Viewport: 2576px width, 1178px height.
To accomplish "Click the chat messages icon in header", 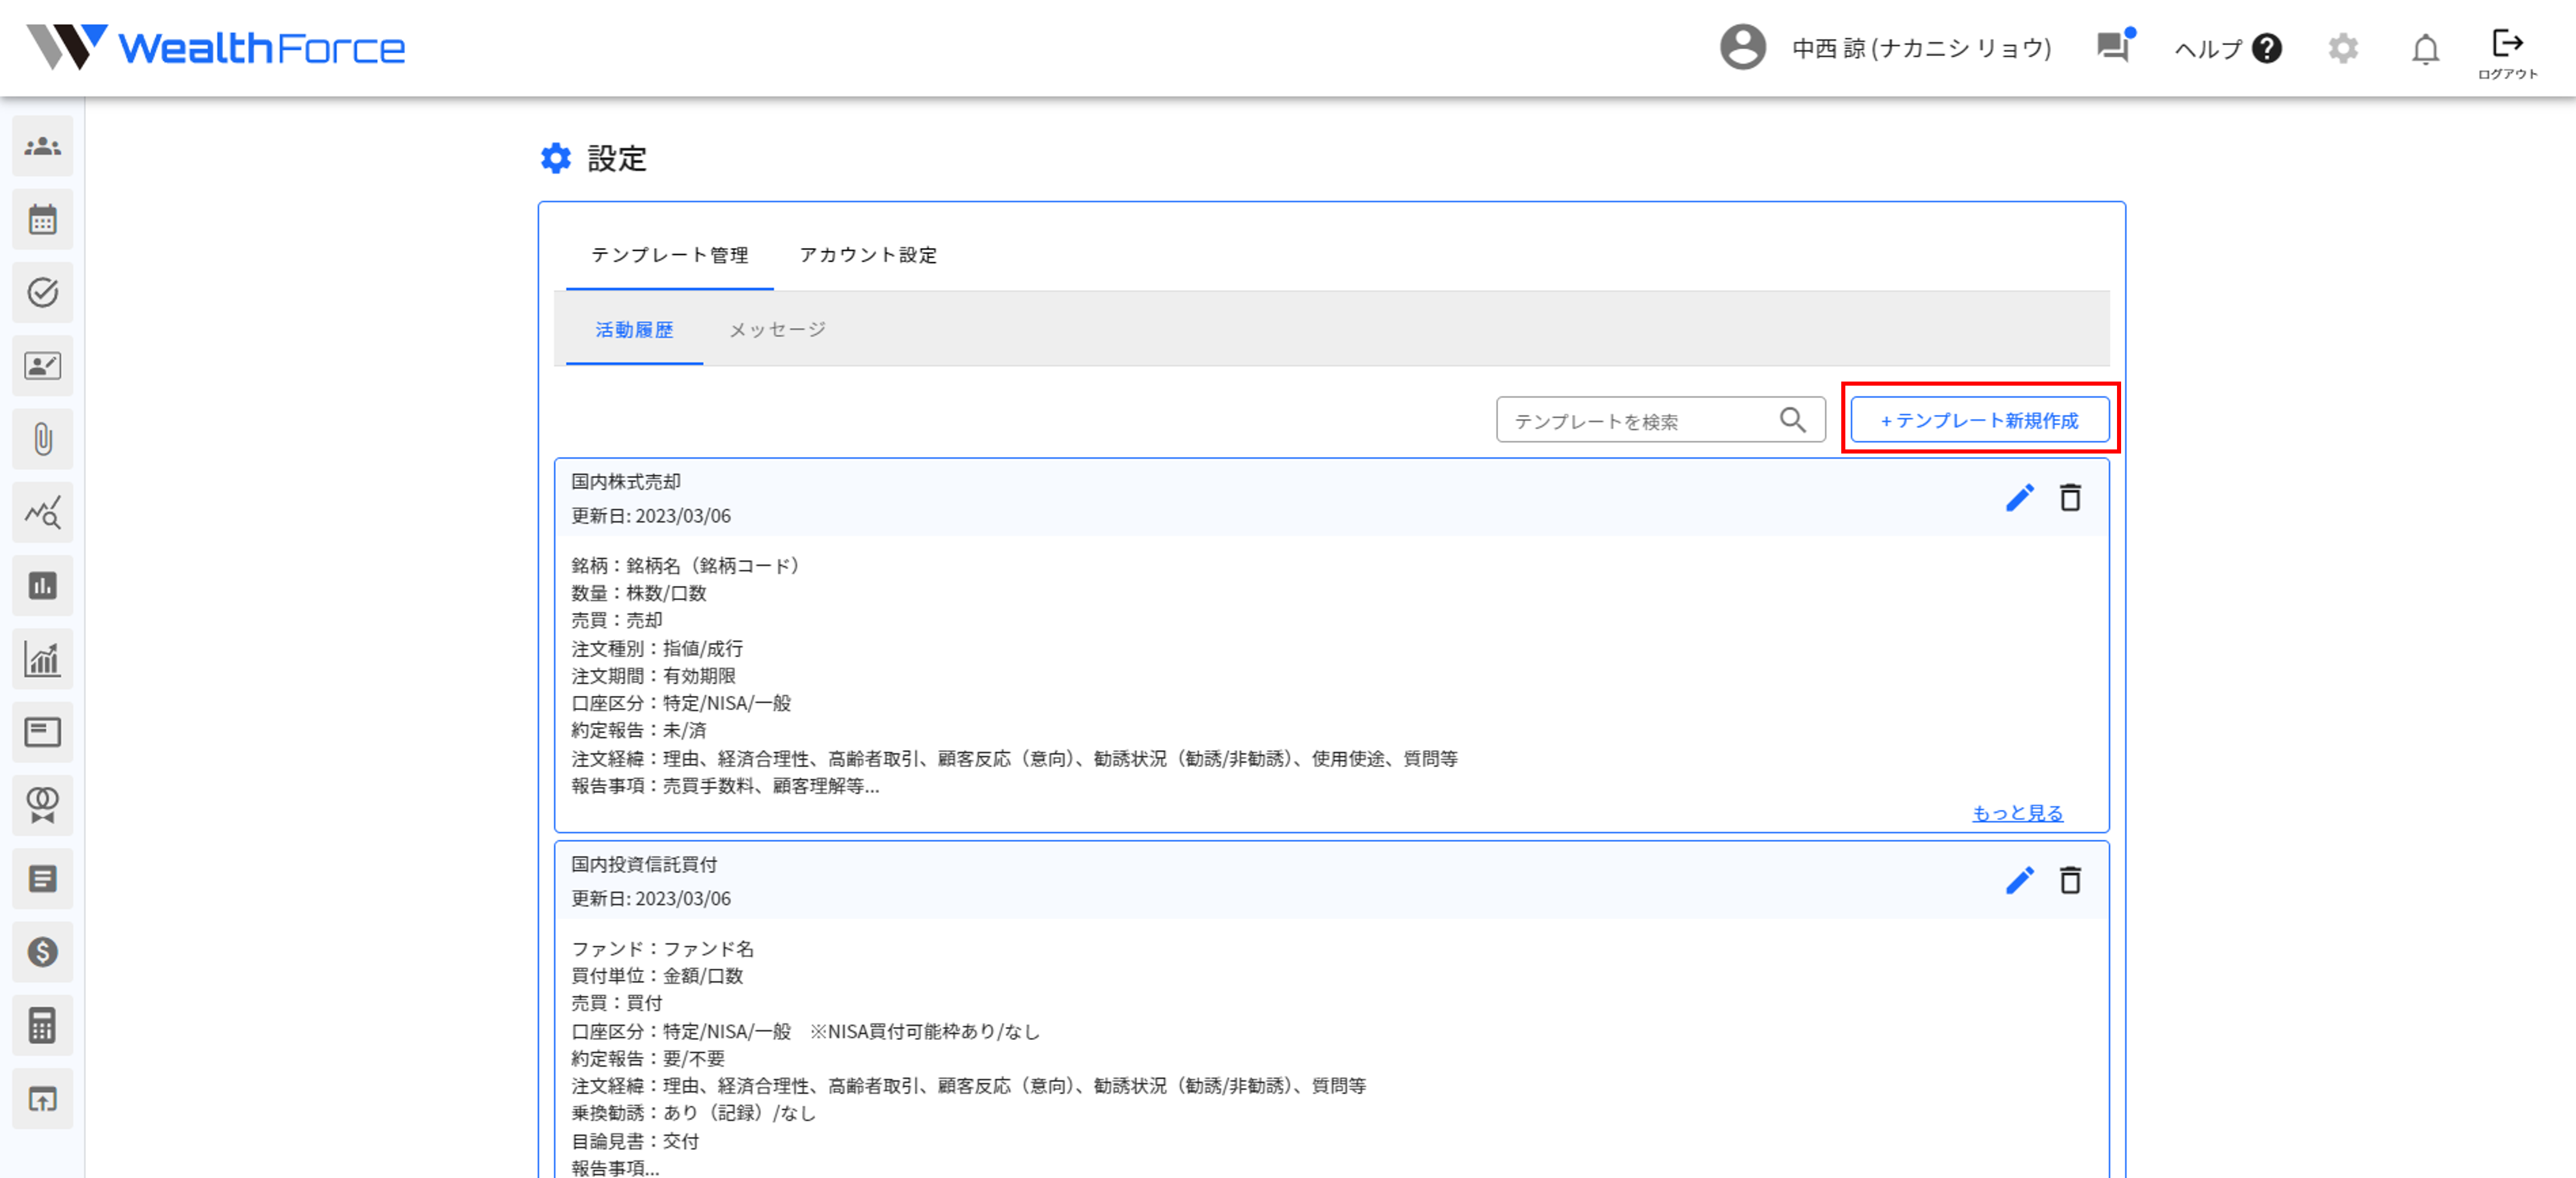I will click(2112, 47).
